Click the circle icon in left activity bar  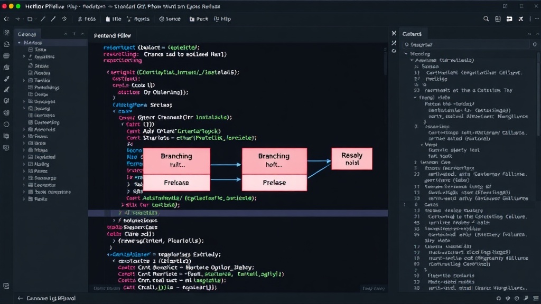6,125
